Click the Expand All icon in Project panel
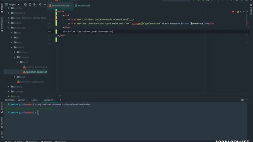 click(x=30, y=4)
